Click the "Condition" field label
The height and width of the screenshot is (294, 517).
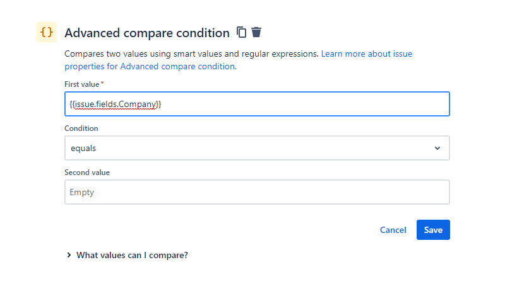tap(81, 128)
